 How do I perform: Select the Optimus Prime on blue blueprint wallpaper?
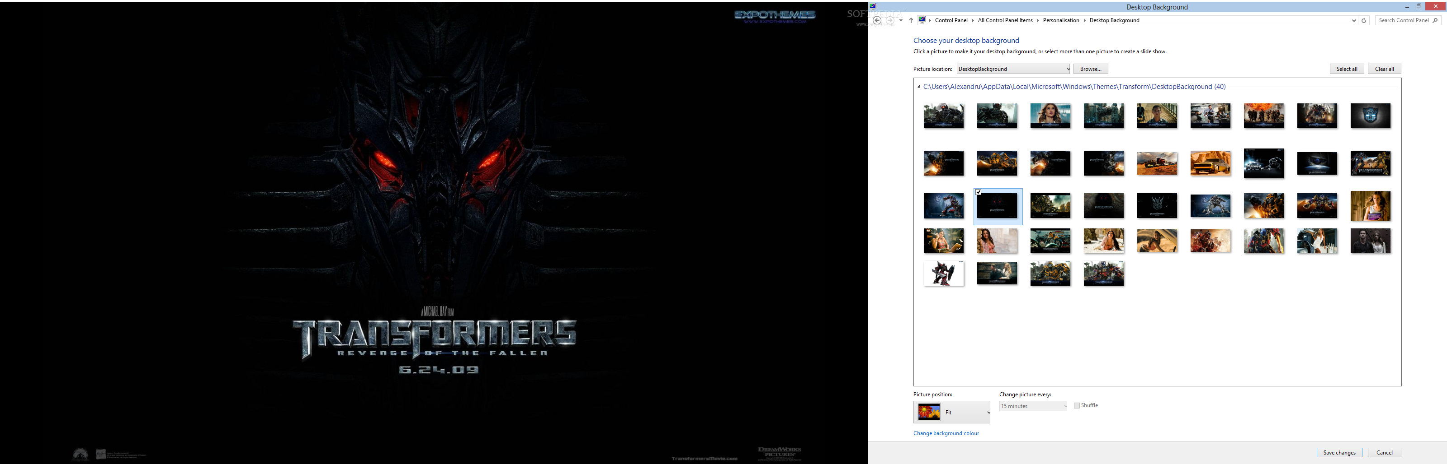click(x=943, y=206)
